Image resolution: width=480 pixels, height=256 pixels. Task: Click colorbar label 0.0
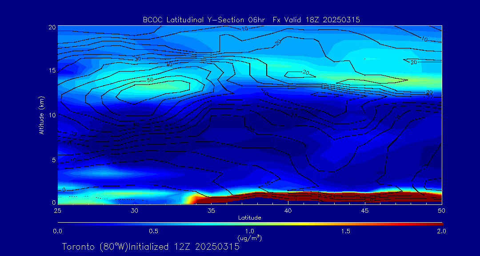coord(57,231)
